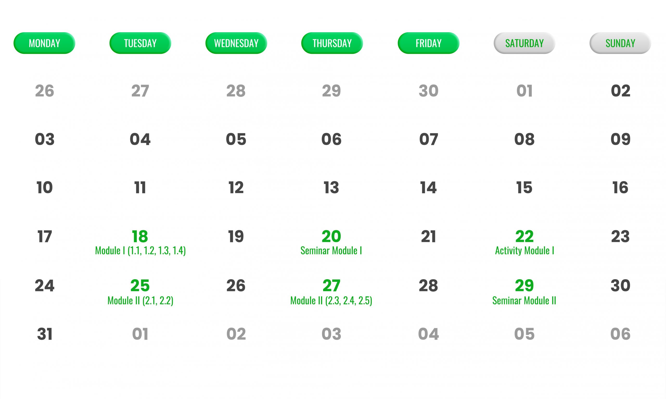Screen dimensions: 666x399
Task: Open the Module I (1.1, 1.2, 1.3, 1.4) event
Action: pyautogui.click(x=140, y=251)
